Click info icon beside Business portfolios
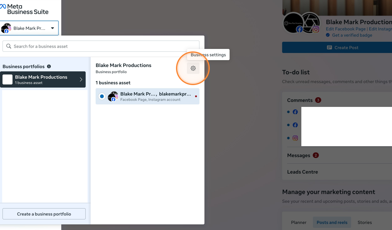392x230 pixels. pyautogui.click(x=49, y=66)
